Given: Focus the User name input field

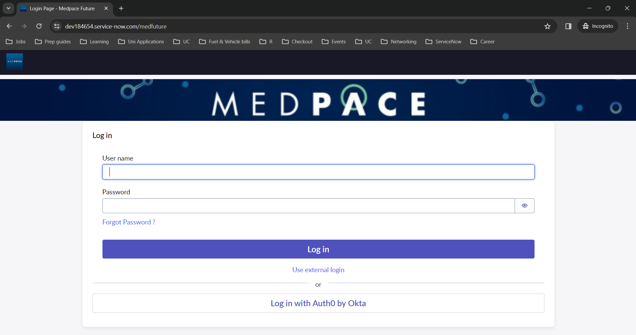Looking at the screenshot, I should [318, 172].
